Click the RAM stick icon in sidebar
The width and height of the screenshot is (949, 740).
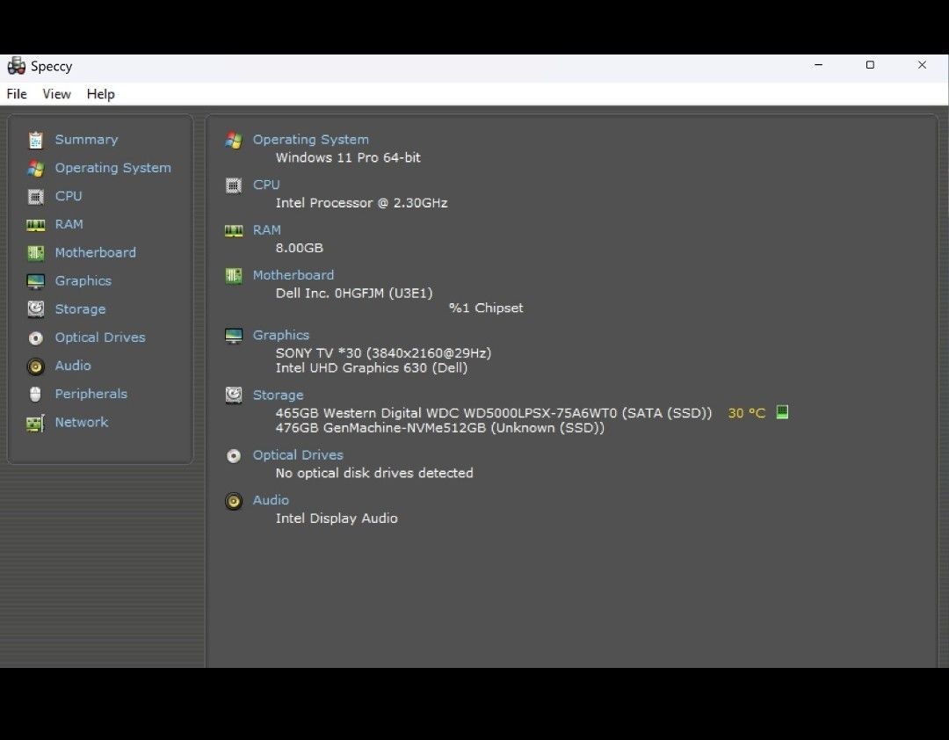[36, 225]
